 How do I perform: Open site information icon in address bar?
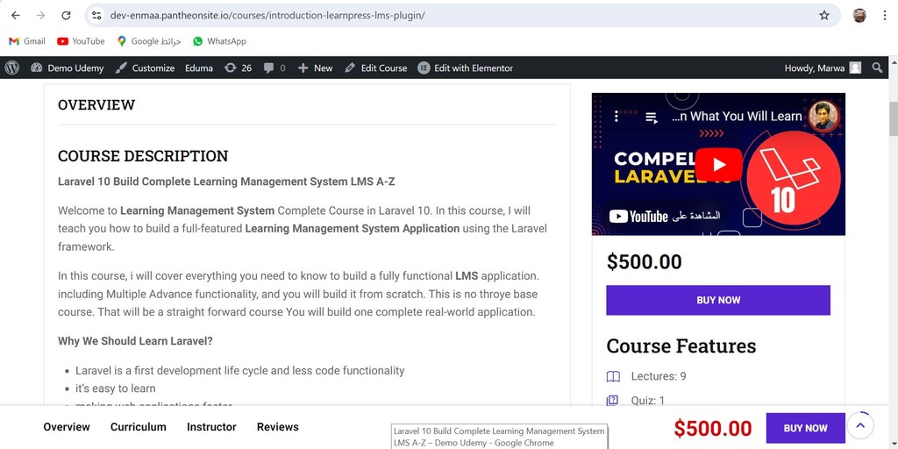[x=96, y=16]
